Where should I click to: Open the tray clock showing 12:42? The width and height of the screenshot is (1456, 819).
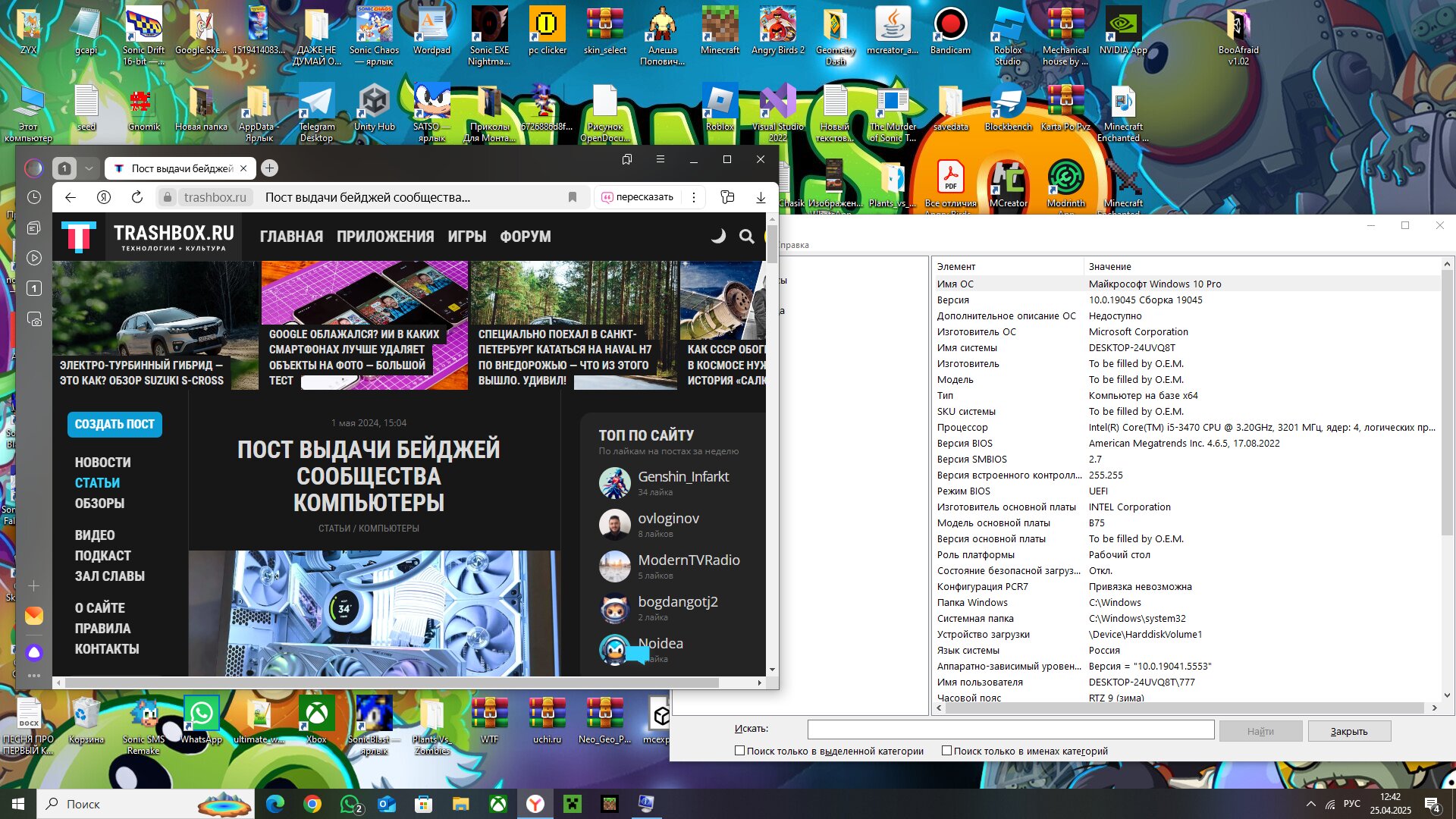1390,804
